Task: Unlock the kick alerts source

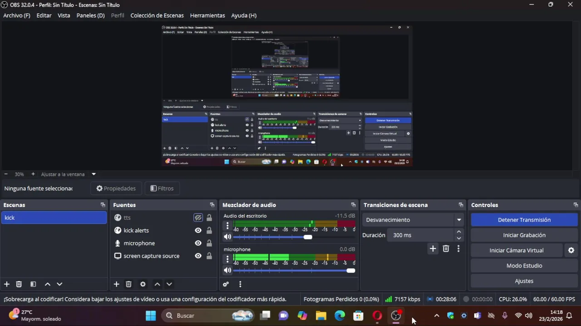Action: 209,230
